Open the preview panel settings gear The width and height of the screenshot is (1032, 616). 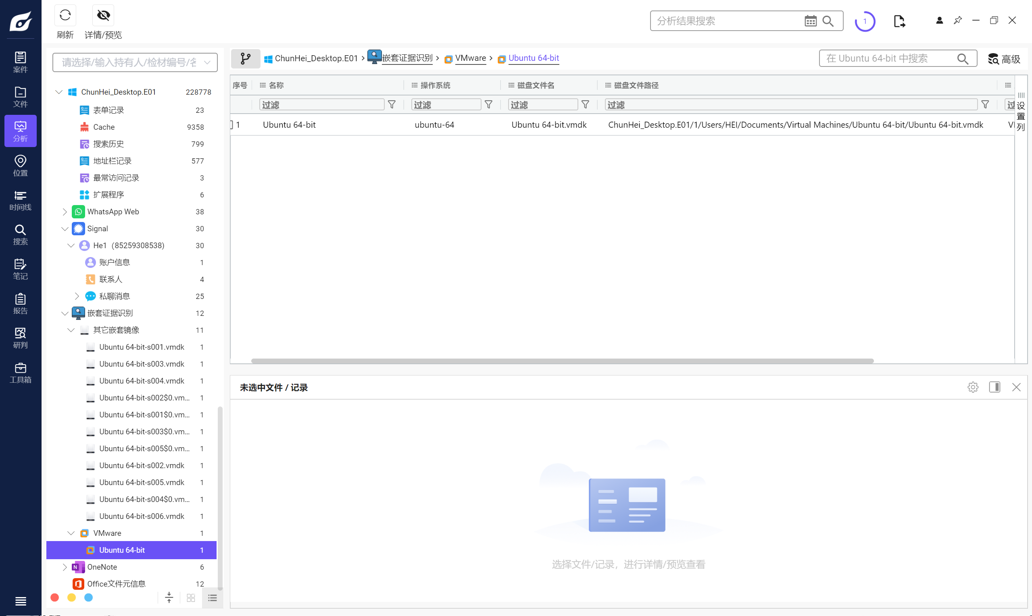point(973,387)
